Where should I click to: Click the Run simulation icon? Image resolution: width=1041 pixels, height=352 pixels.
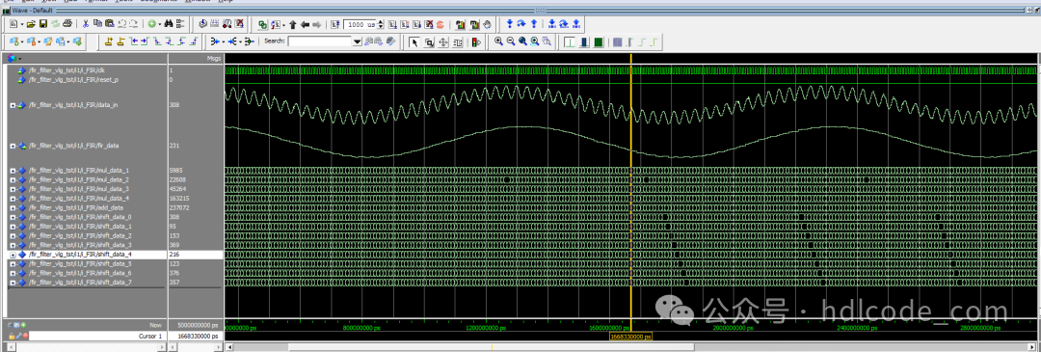[392, 24]
